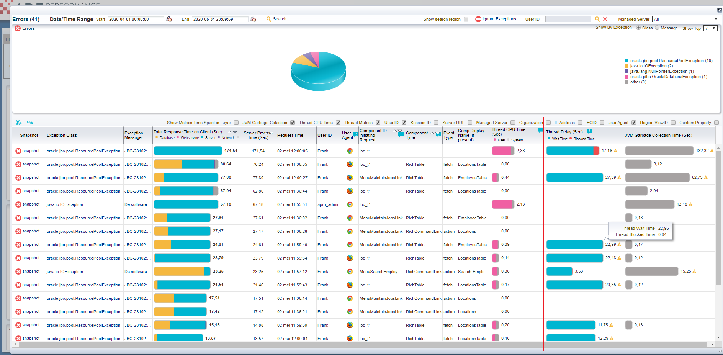This screenshot has height=355, width=723.
Task: Sort Total Response Time descending arrow
Action: pyautogui.click(x=235, y=132)
